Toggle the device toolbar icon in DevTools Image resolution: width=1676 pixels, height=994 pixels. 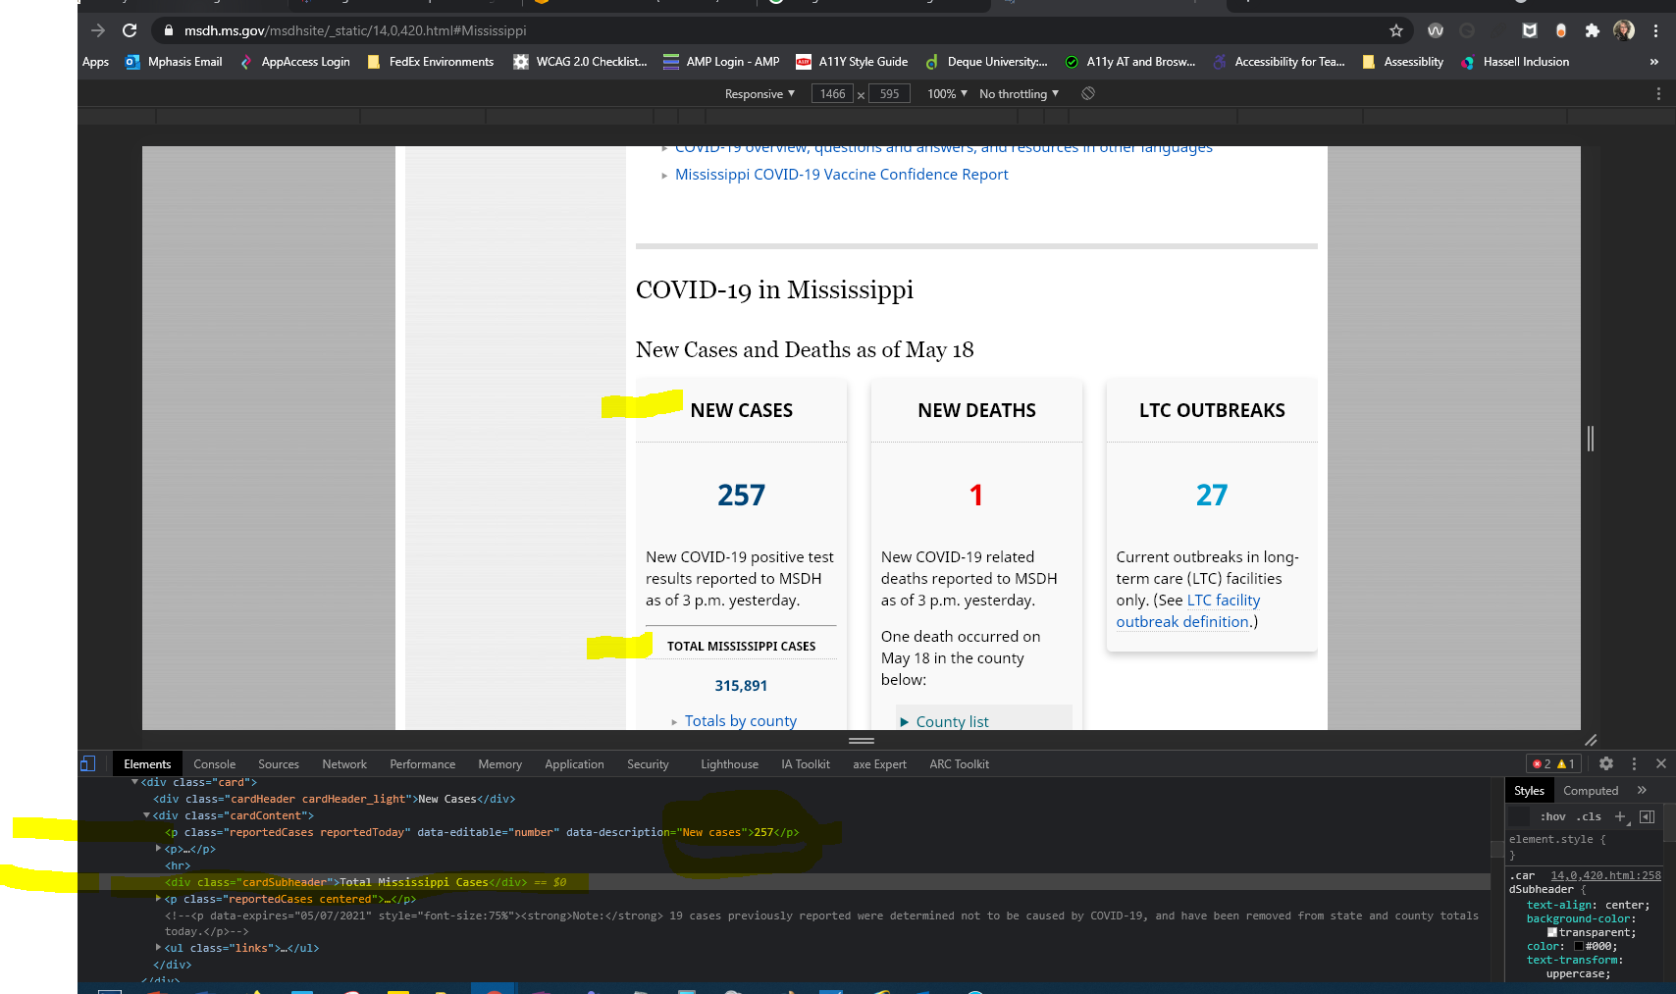point(88,763)
